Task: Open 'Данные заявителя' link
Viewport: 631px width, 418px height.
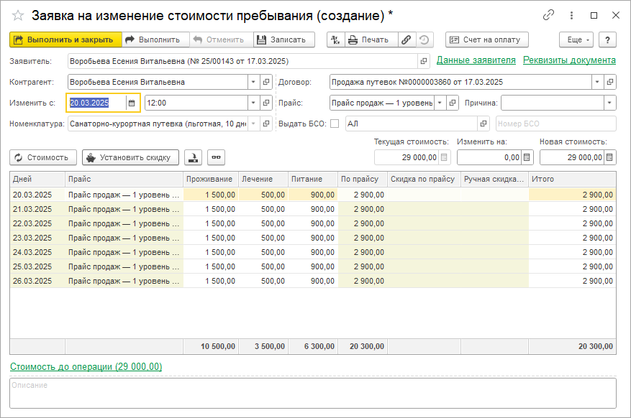Action: click(x=476, y=60)
